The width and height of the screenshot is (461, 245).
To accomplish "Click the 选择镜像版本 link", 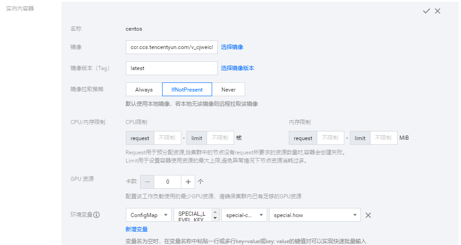I will coord(237,68).
